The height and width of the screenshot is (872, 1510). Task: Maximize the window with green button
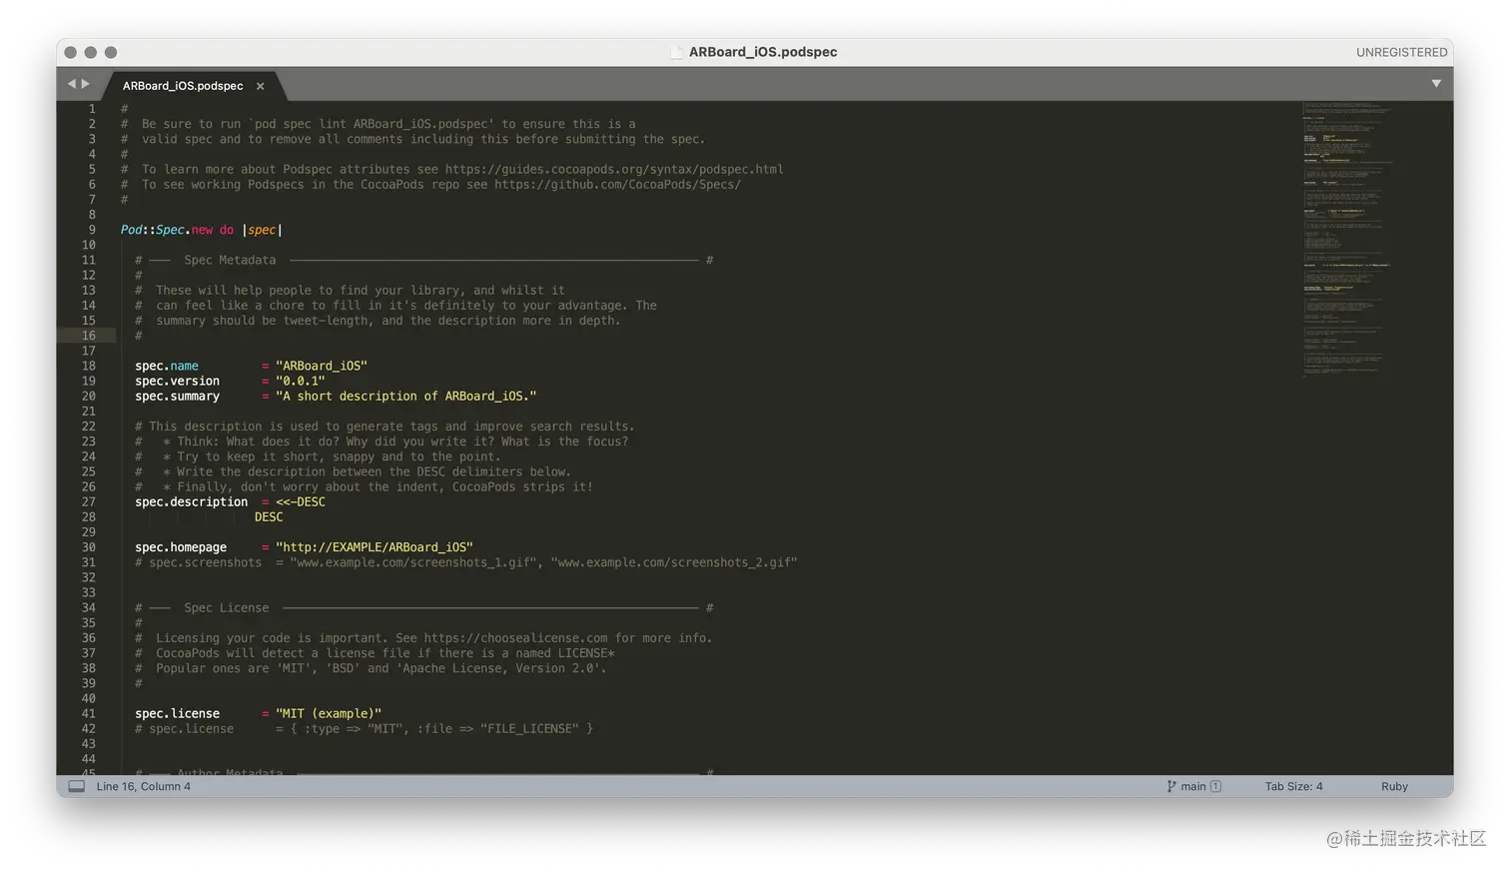111,52
